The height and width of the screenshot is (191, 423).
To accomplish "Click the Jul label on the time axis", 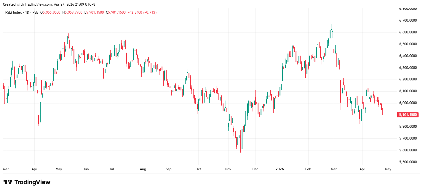I will coord(112,169).
